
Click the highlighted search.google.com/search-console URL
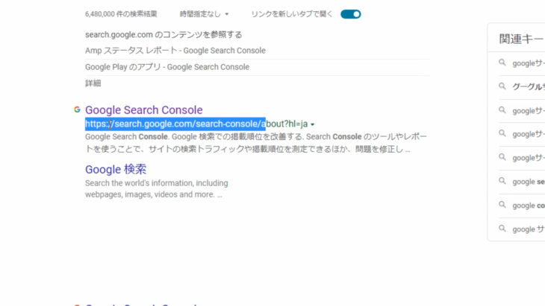[x=175, y=124]
